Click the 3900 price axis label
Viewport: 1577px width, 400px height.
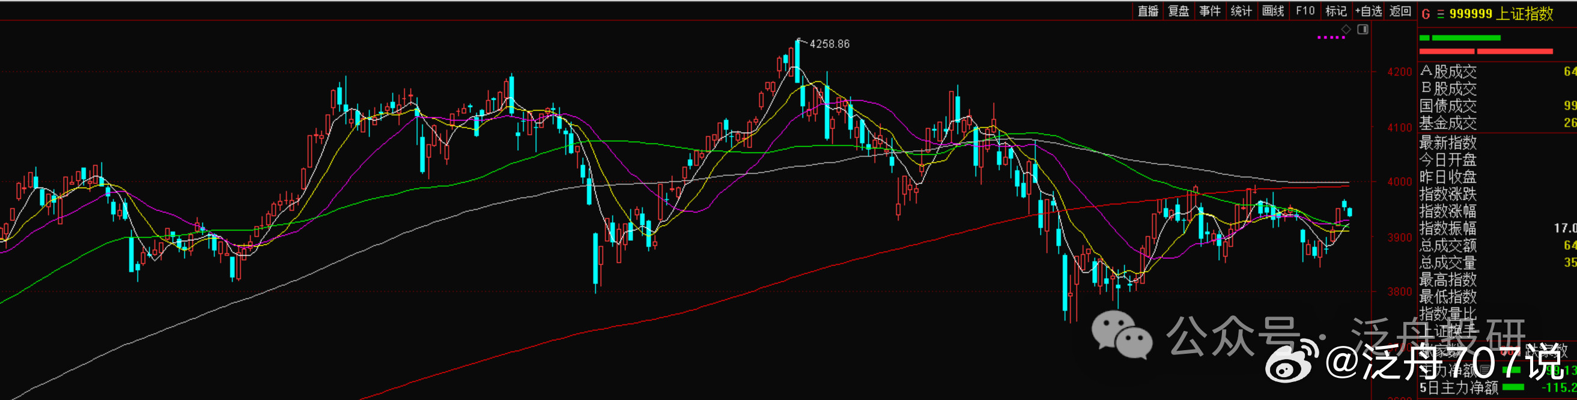pyautogui.click(x=1399, y=237)
